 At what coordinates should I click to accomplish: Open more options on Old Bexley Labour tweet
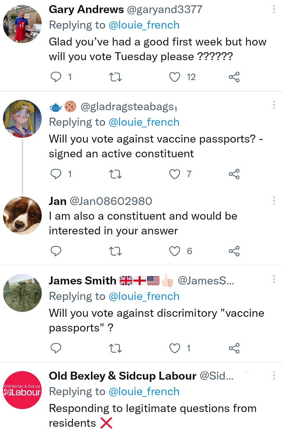point(274,375)
